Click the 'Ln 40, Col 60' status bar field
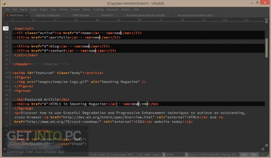Screen dimensions: 271x158 108,155
